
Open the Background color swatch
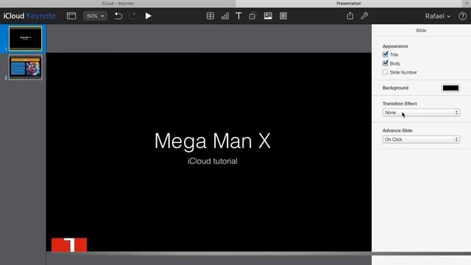[450, 88]
